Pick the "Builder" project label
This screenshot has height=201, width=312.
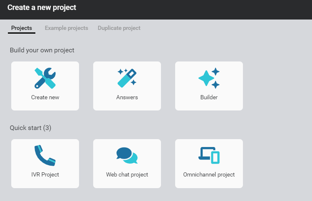tap(209, 98)
